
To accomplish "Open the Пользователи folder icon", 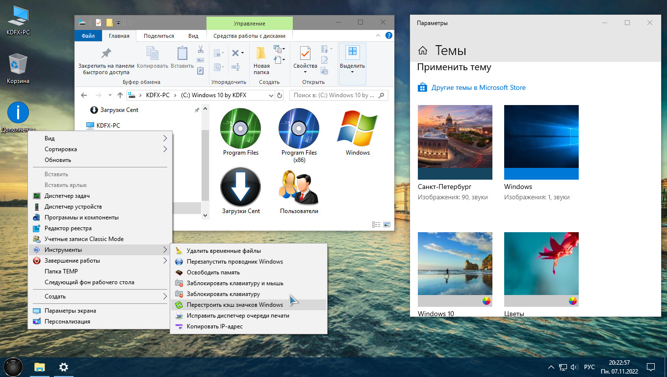I will click(299, 187).
